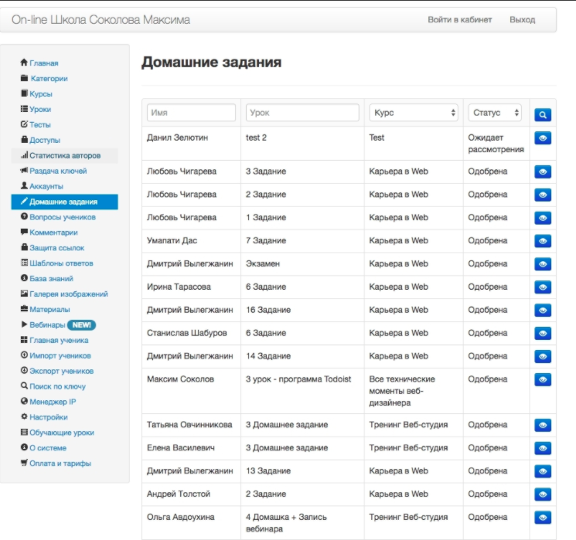
Task: Click eye button for Дмитрий Вылегжанин 16 Задание
Action: [543, 311]
